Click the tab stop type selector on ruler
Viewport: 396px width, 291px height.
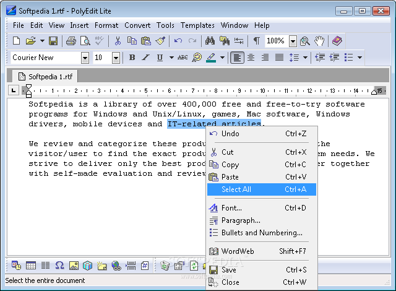tap(14, 90)
